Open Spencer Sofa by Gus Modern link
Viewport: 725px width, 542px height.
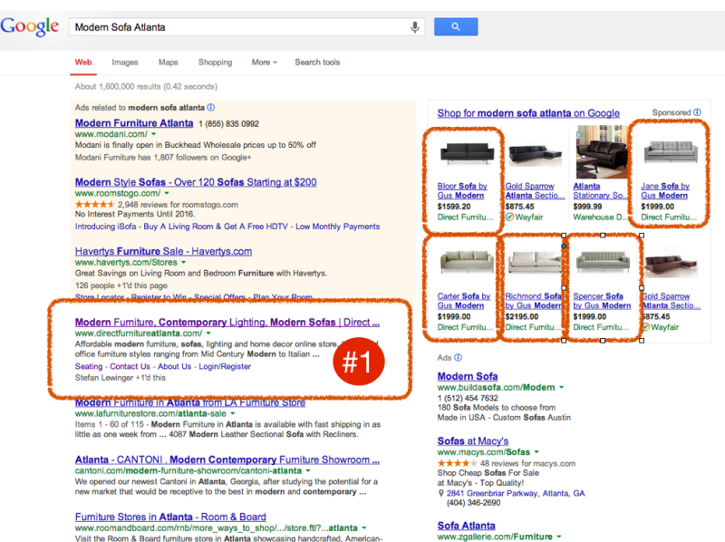click(602, 301)
